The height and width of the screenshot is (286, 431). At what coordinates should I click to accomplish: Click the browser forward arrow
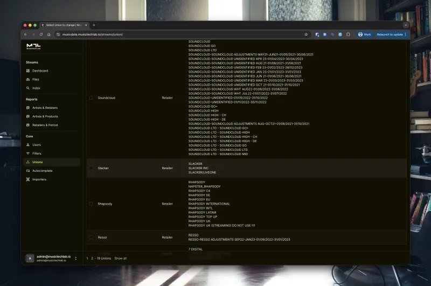click(33, 34)
